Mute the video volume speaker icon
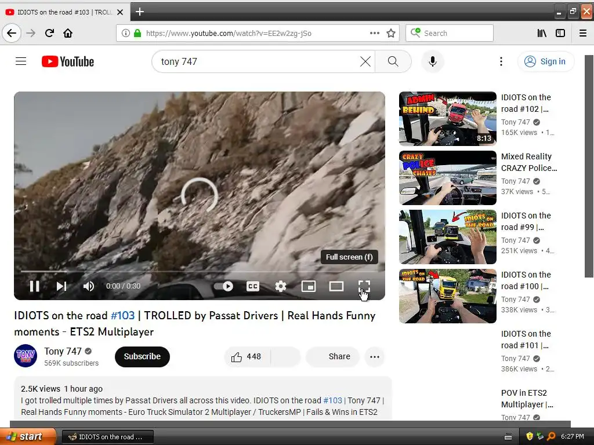The image size is (594, 445). (88, 286)
